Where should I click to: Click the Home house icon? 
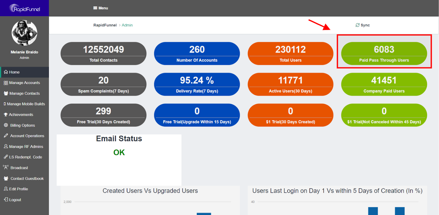click(6, 72)
